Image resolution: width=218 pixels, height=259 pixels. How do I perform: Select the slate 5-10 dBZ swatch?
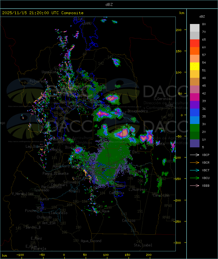tap(195, 143)
